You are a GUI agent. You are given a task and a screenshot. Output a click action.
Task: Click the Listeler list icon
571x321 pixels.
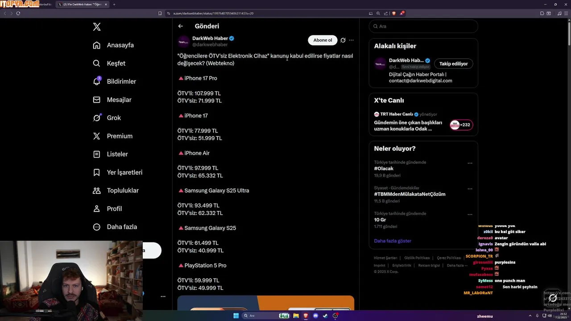[96, 154]
